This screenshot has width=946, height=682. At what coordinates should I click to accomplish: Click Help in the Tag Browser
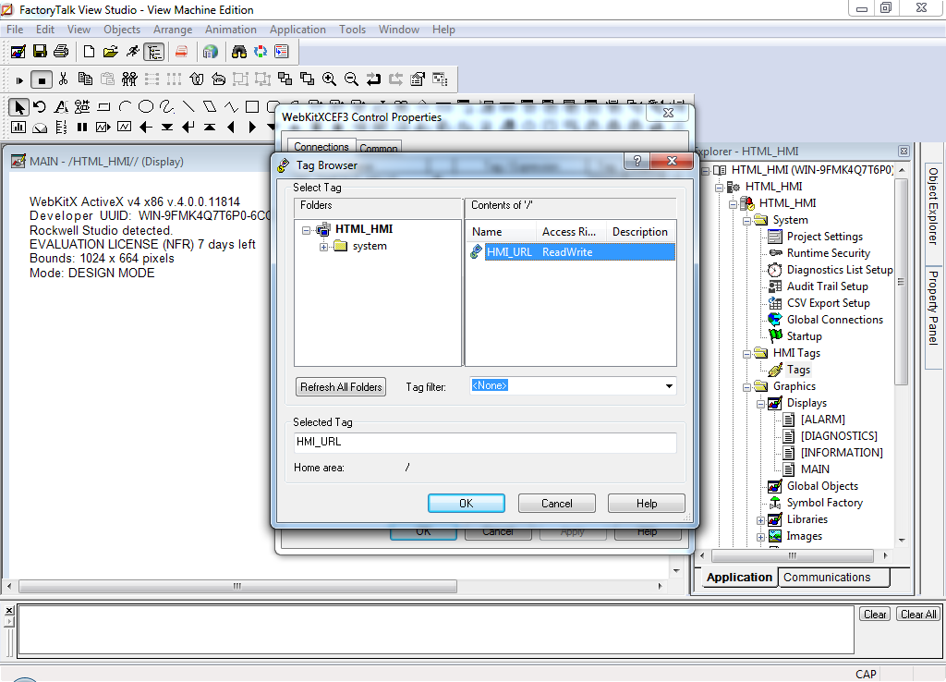click(x=646, y=504)
